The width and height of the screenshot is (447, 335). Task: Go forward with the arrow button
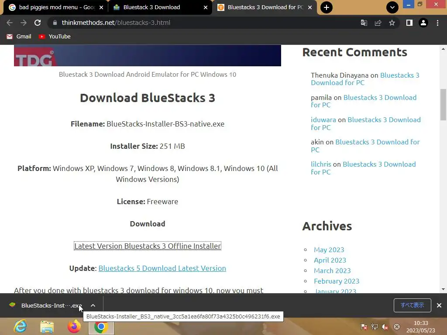[24, 23]
